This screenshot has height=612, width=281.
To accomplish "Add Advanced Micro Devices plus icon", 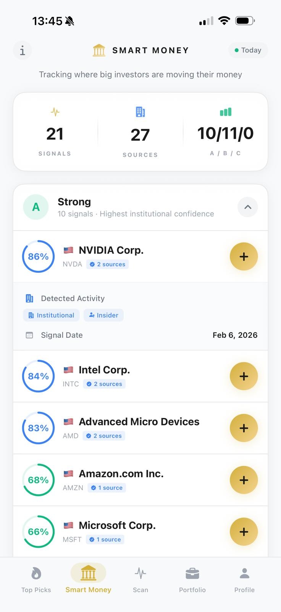I will point(244,428).
